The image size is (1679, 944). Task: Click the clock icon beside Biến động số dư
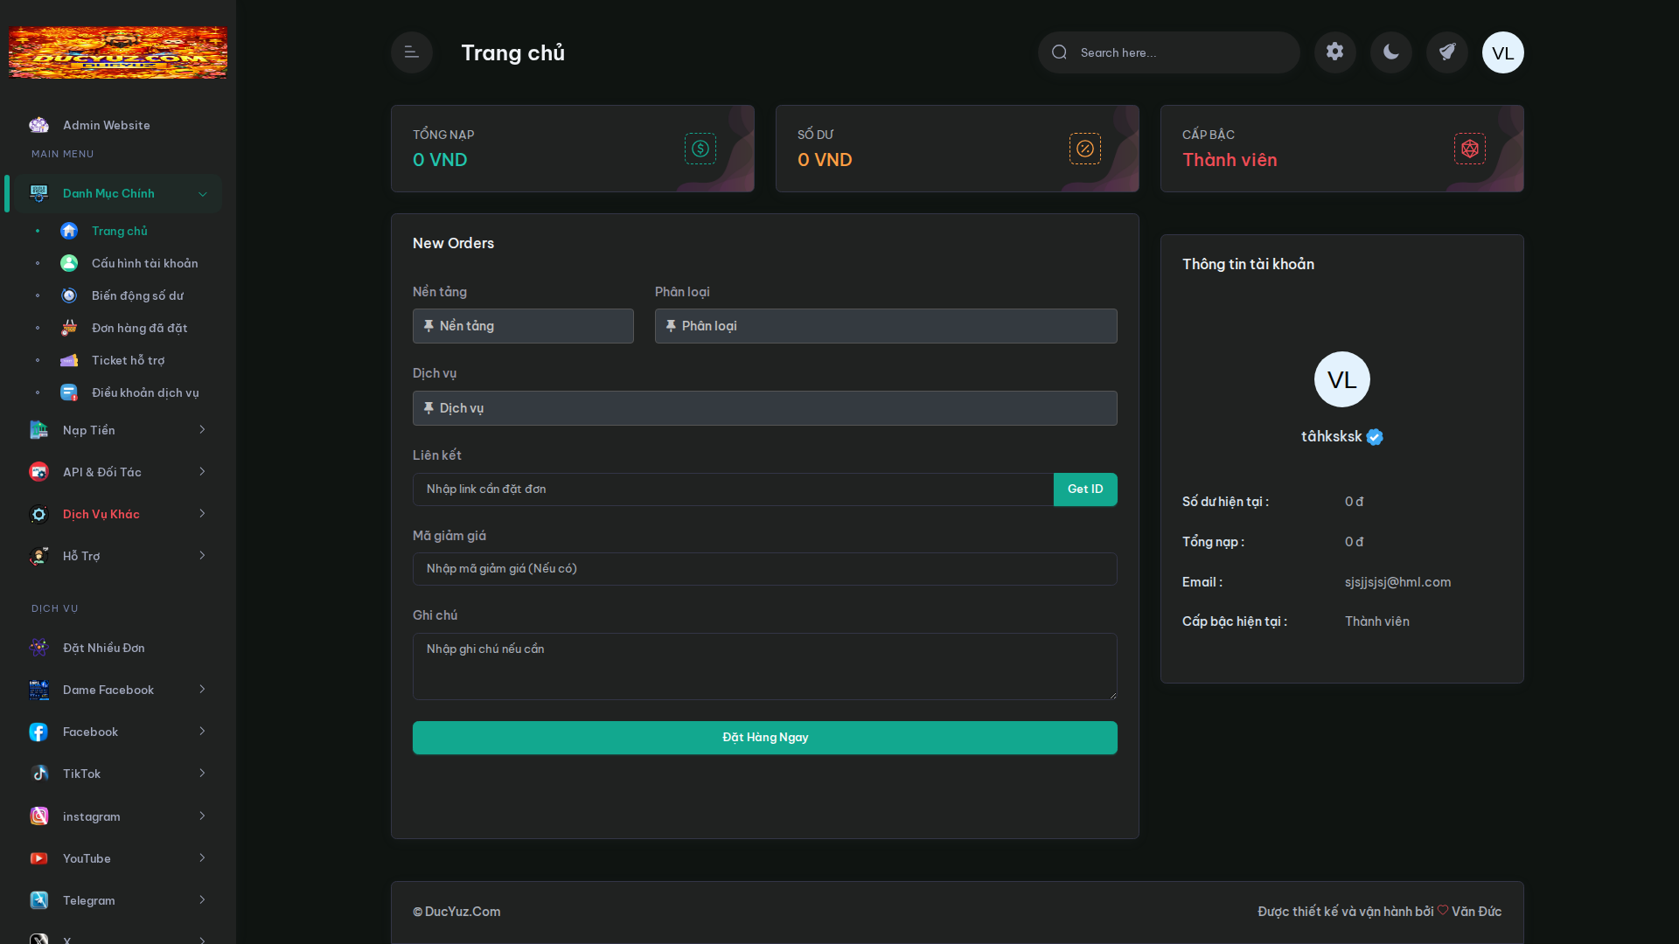coord(69,295)
